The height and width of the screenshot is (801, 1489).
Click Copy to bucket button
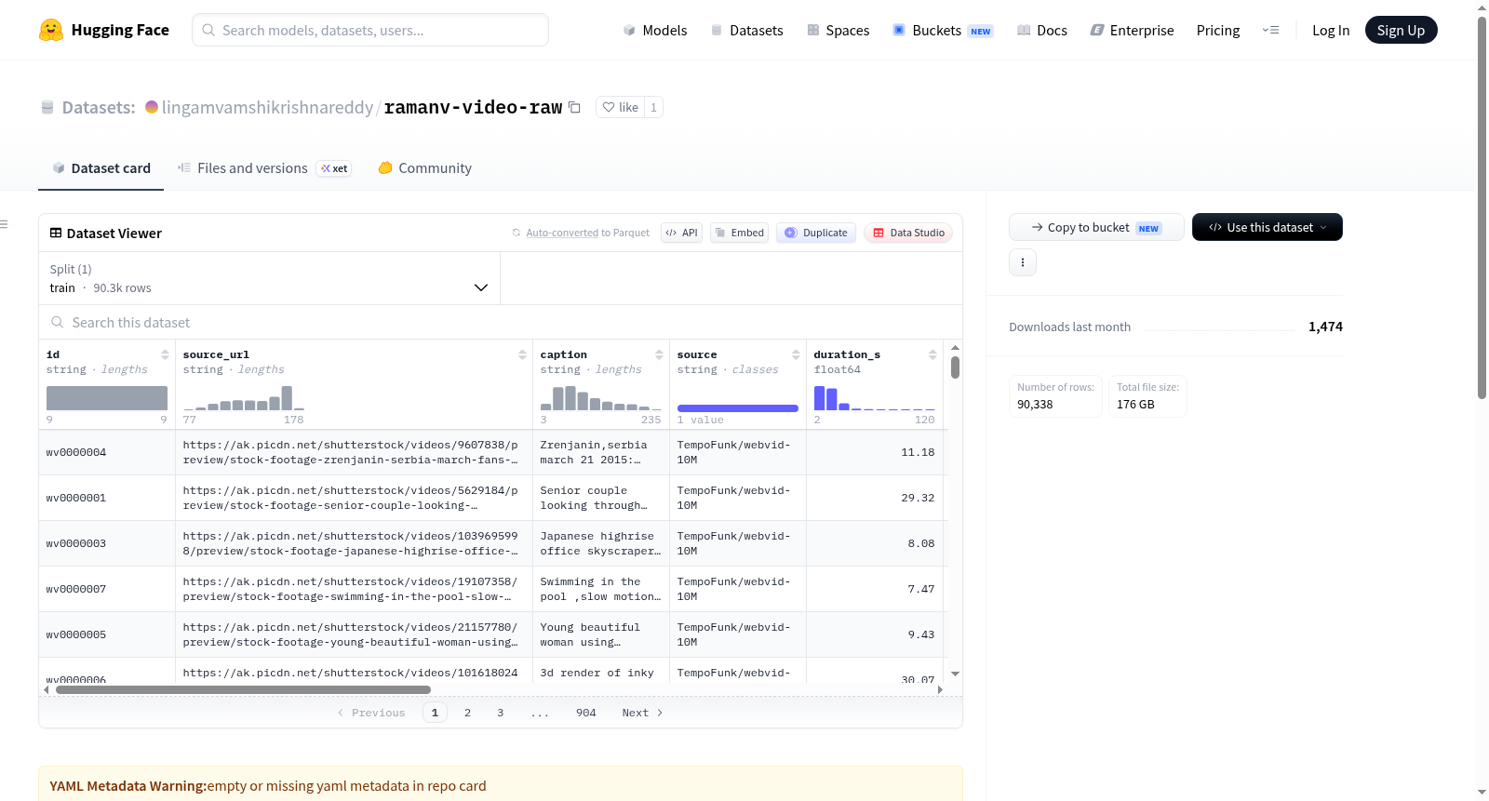pyautogui.click(x=1096, y=227)
